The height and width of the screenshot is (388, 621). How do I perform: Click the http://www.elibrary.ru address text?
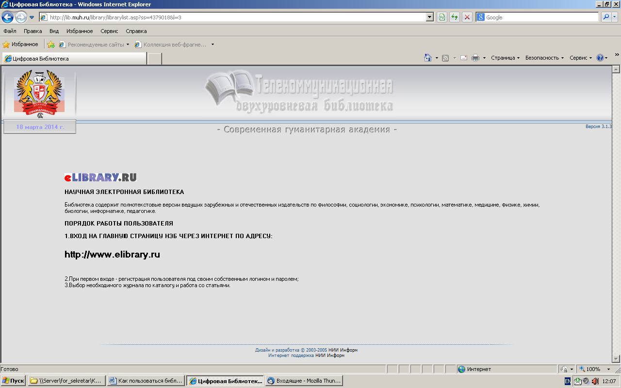click(112, 254)
